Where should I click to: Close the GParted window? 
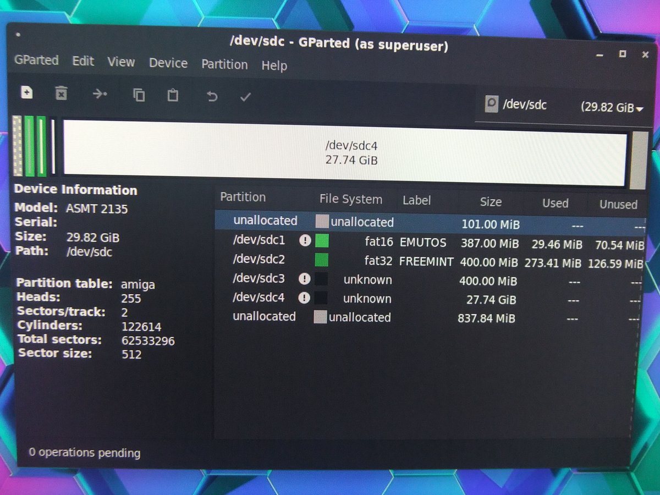pyautogui.click(x=645, y=54)
